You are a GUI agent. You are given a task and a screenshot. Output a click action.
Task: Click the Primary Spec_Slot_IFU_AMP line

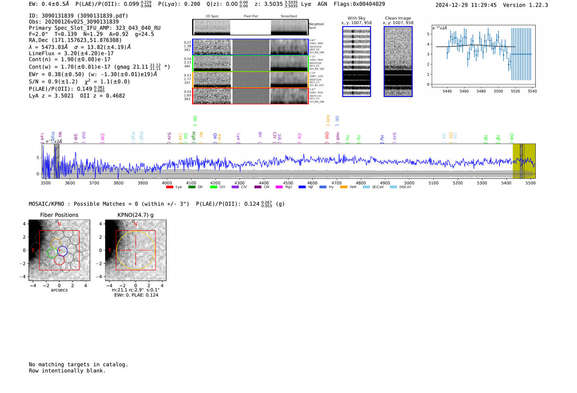click(x=95, y=28)
